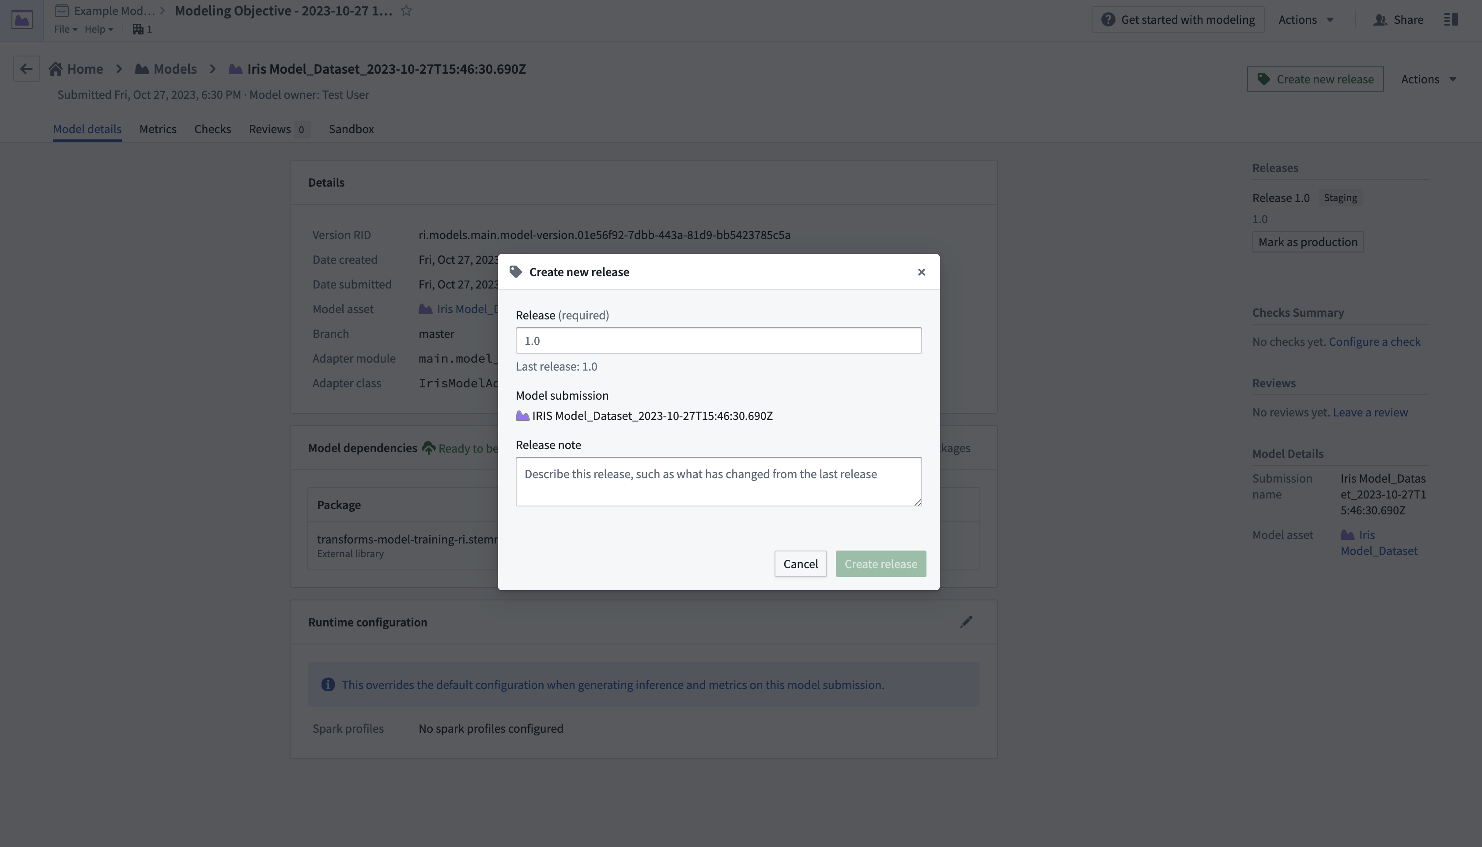Click the edit pencil in Runtime configuration
1482x847 pixels.
[x=966, y=622]
